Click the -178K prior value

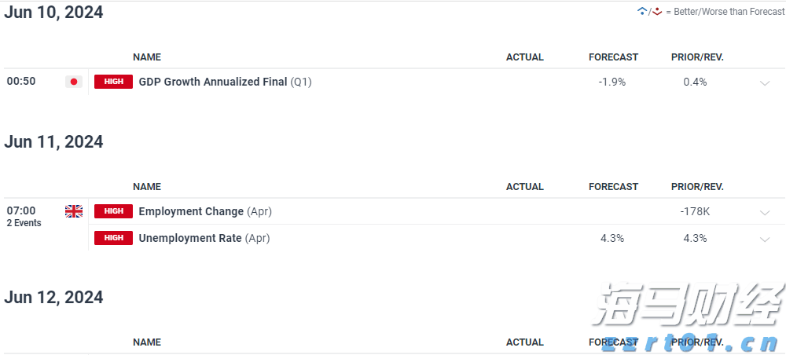point(696,211)
